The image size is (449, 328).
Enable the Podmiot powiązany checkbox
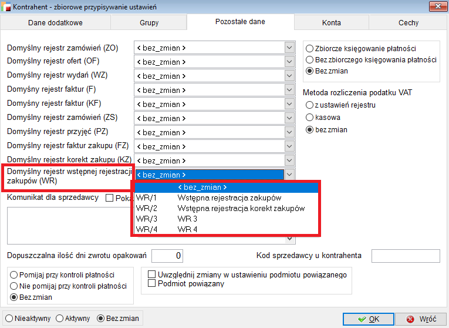point(153,283)
